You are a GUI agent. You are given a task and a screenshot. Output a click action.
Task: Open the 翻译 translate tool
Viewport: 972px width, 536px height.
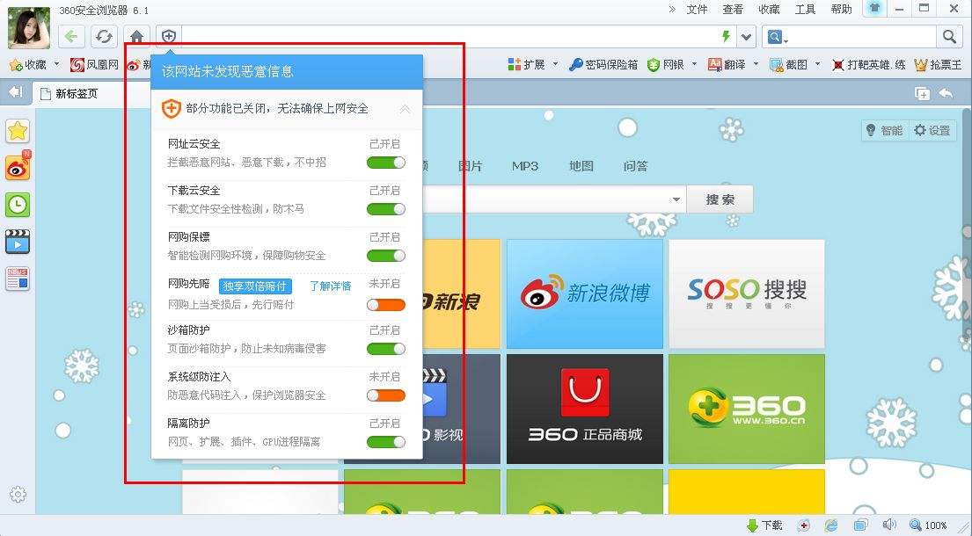click(x=727, y=64)
